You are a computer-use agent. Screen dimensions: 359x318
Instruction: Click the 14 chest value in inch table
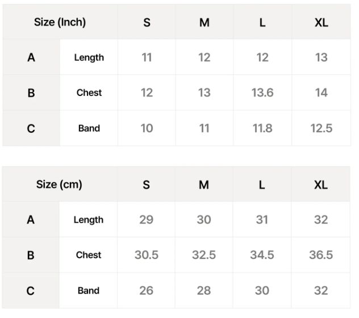click(x=321, y=93)
